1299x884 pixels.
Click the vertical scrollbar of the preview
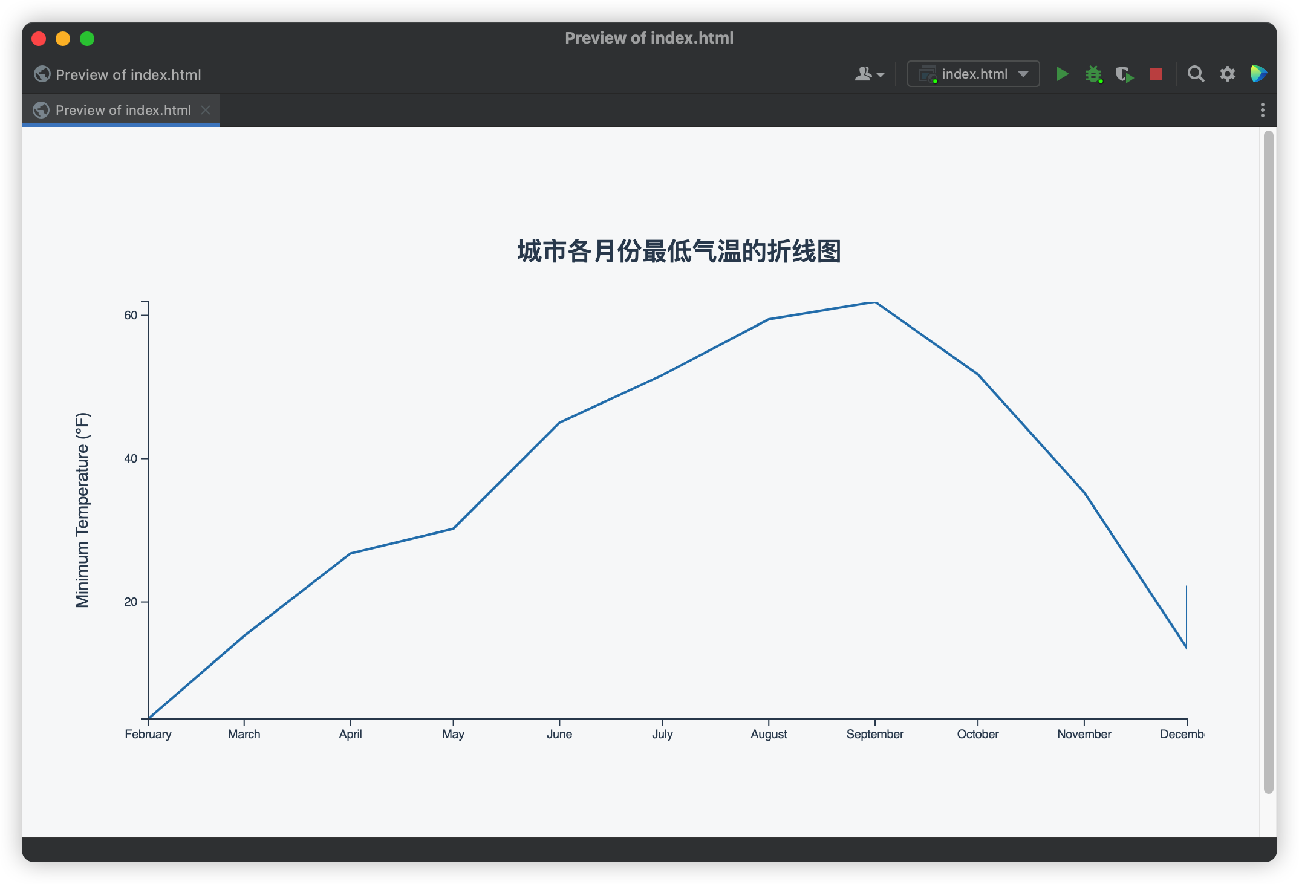coord(1269,462)
